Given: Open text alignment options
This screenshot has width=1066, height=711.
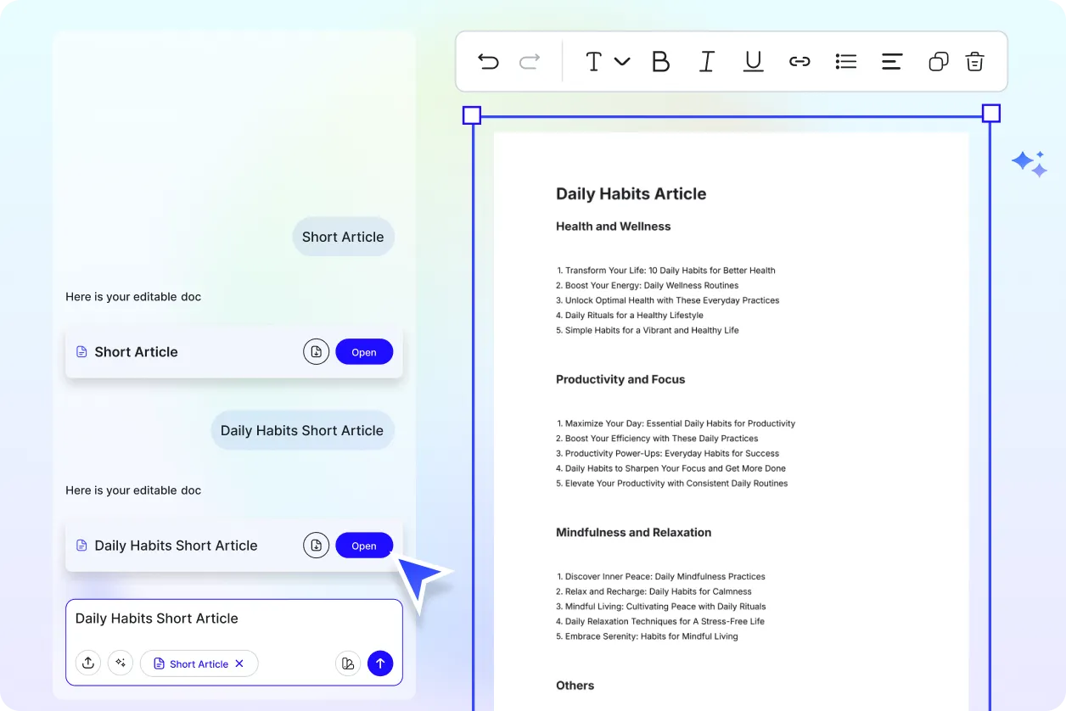Looking at the screenshot, I should tap(892, 61).
